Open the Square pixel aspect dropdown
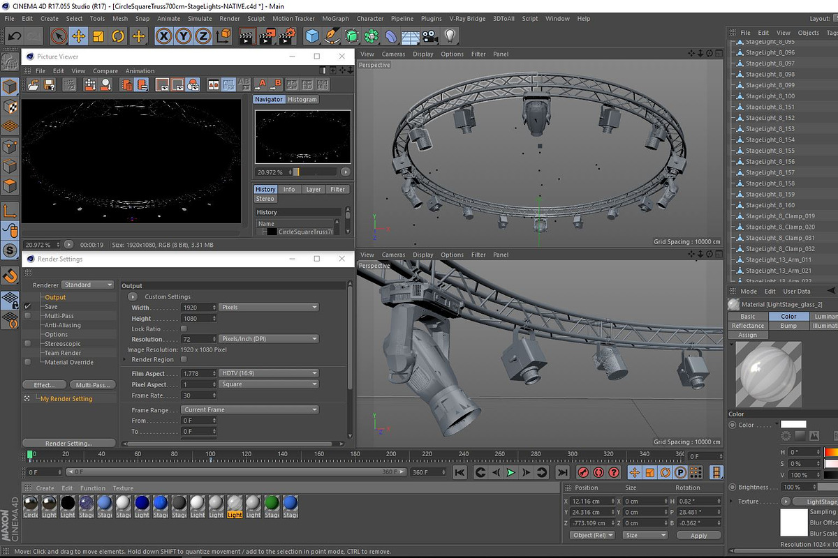Screen dimensions: 838x558 pos(269,384)
